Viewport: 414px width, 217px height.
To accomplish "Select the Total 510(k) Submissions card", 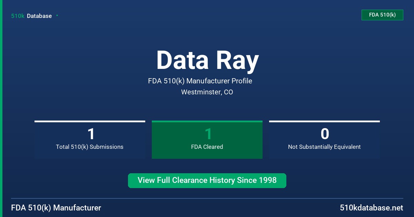I will (90, 139).
